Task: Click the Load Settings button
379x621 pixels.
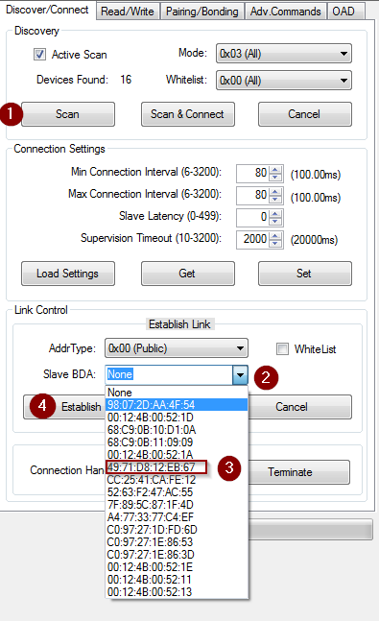Action: tap(68, 274)
